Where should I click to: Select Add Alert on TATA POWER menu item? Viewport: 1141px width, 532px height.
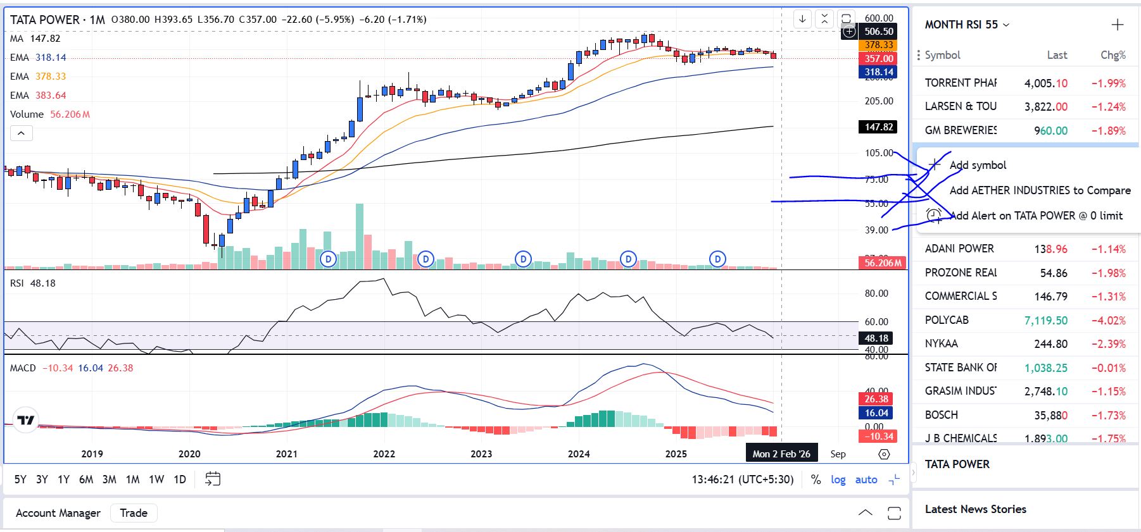tap(1036, 216)
